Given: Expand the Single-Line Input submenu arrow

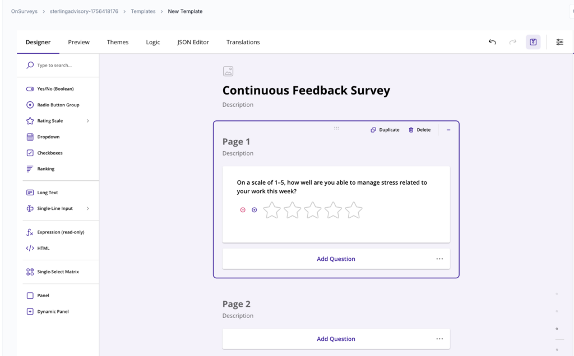Looking at the screenshot, I should coord(88,208).
